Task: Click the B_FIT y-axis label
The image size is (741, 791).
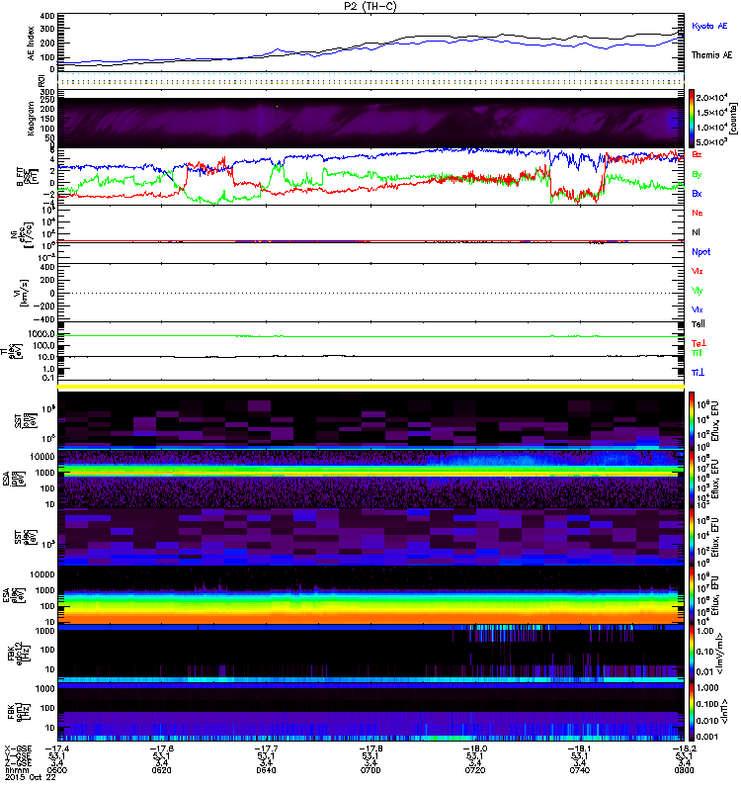Action: 28,177
